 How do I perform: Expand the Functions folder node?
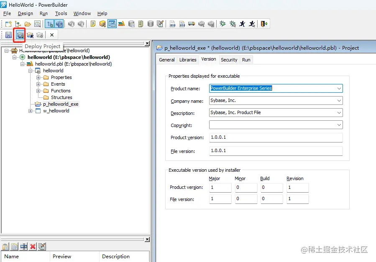click(x=38, y=91)
